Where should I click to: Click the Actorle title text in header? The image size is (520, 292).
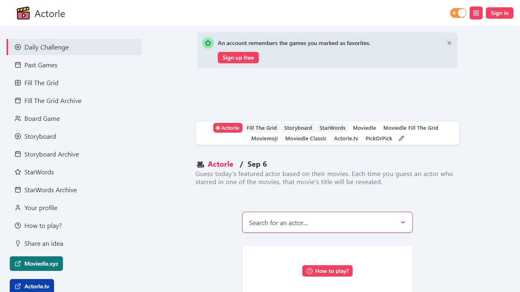[50, 13]
